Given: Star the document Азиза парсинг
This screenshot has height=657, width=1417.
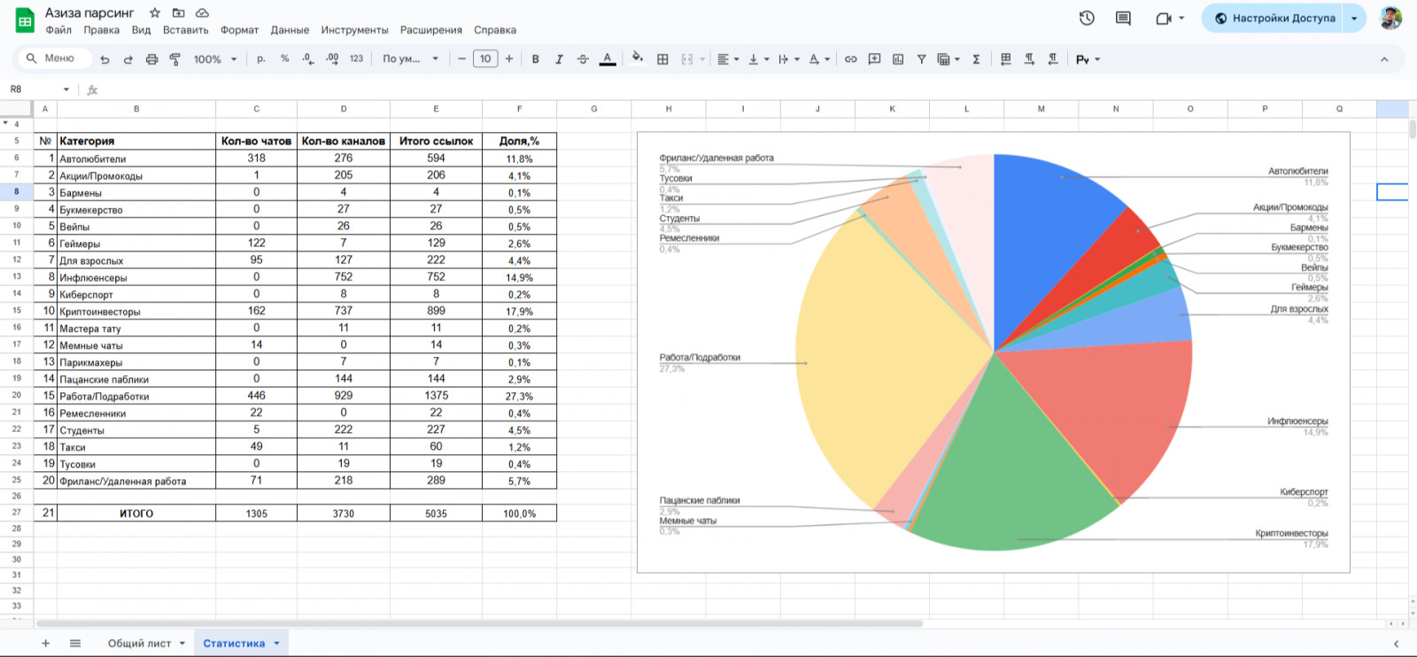Looking at the screenshot, I should pyautogui.click(x=155, y=13).
